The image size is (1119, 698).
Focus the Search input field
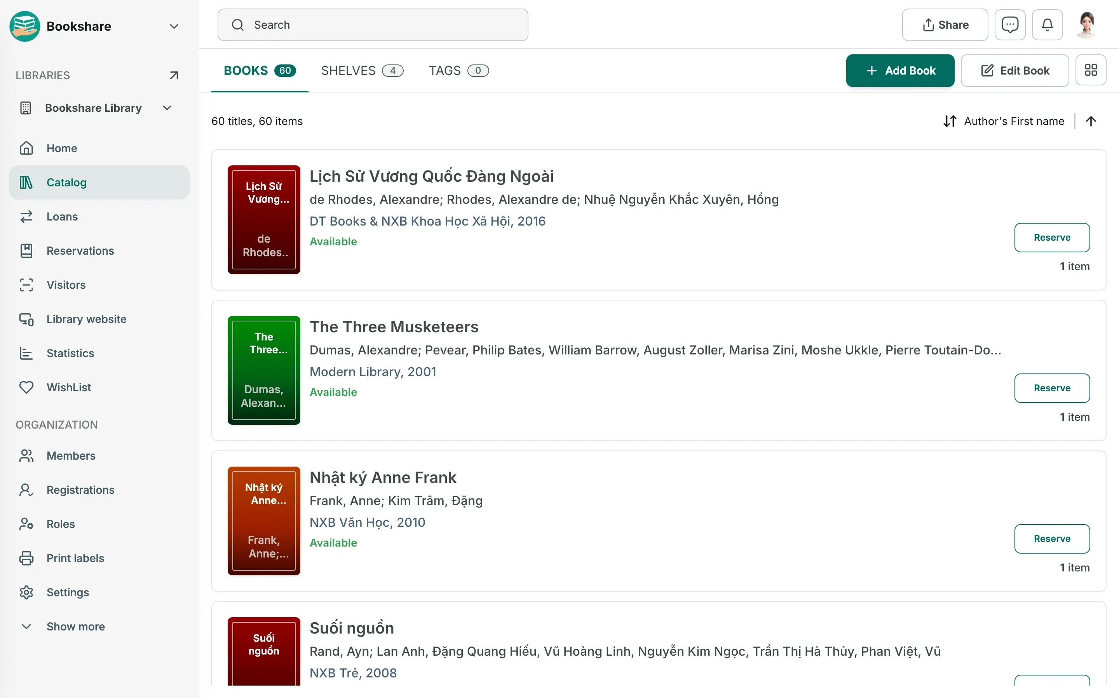373,25
